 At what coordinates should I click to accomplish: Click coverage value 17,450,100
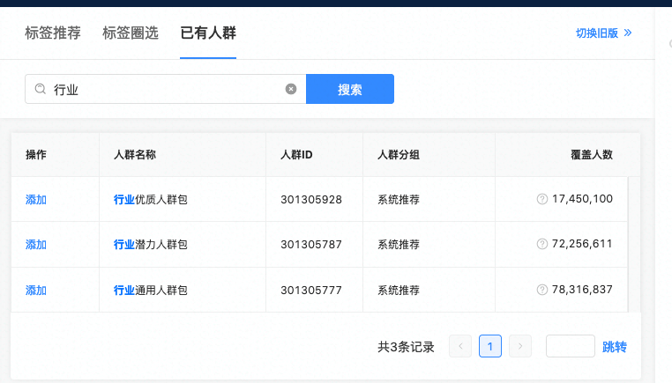582,199
